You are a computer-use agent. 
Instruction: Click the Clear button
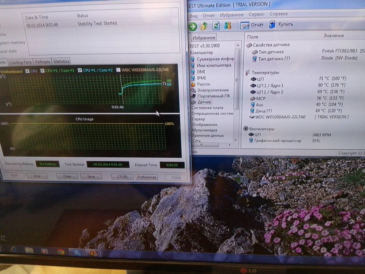pyautogui.click(x=67, y=176)
